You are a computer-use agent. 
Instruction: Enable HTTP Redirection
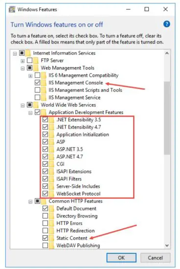point(45,230)
